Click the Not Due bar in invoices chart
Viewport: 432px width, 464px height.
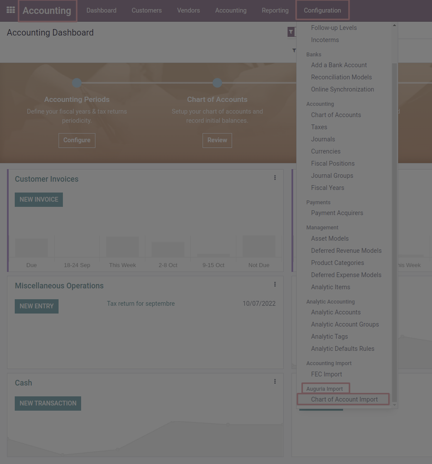tap(259, 246)
